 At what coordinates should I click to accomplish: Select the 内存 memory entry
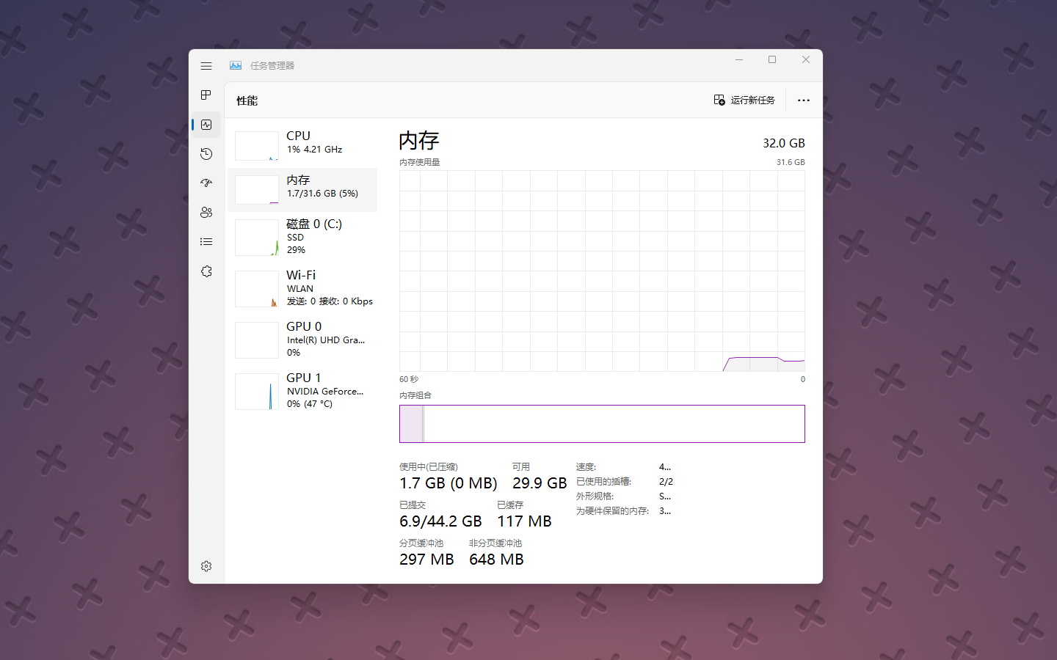point(302,189)
